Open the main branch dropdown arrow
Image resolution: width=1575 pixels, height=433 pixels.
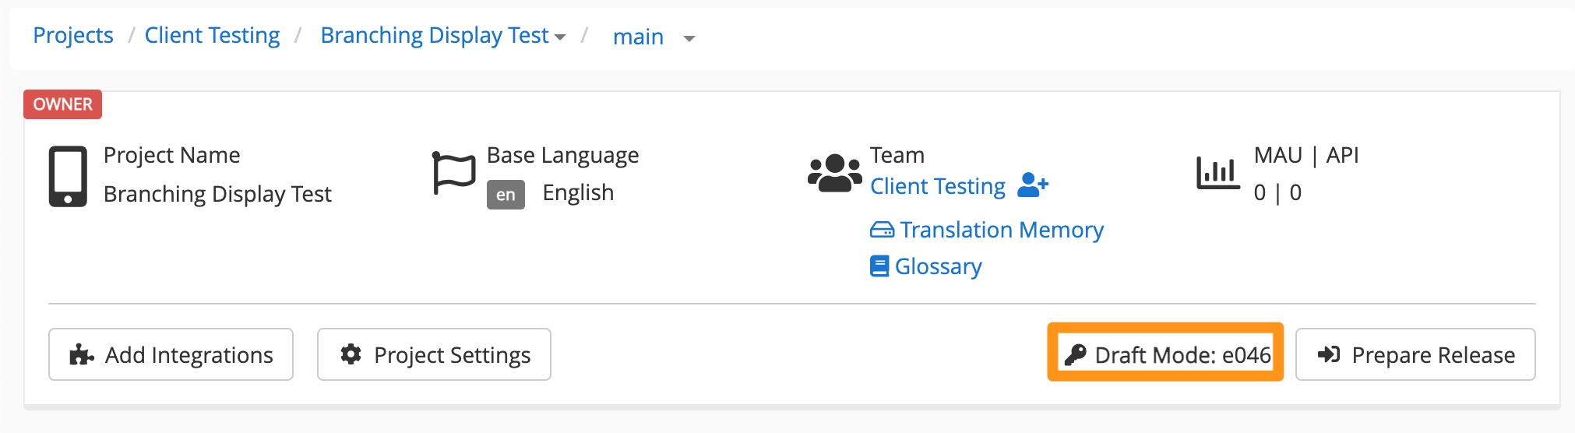pos(689,38)
